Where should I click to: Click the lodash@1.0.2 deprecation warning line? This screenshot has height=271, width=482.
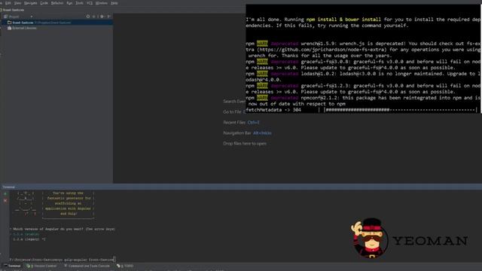click(364, 74)
